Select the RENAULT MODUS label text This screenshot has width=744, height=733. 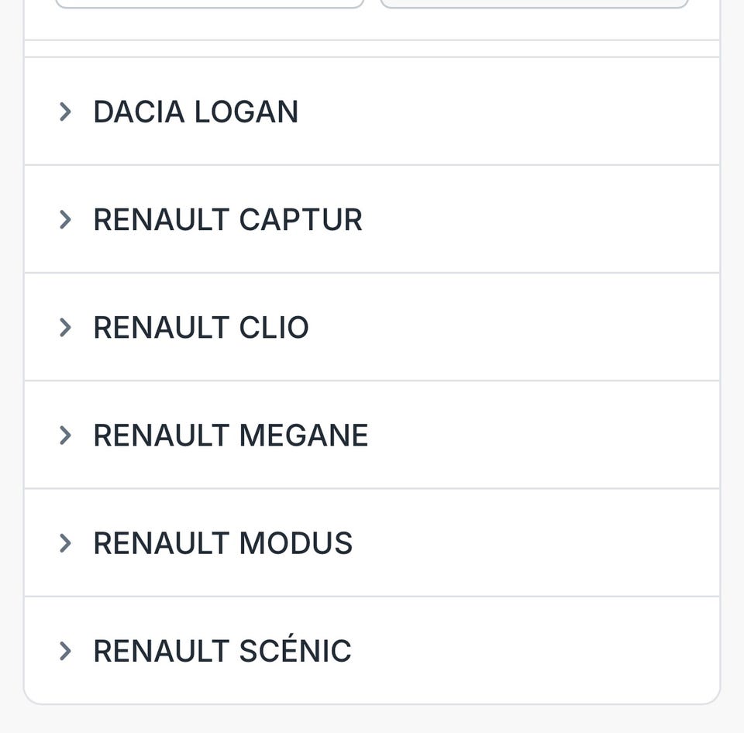point(222,543)
